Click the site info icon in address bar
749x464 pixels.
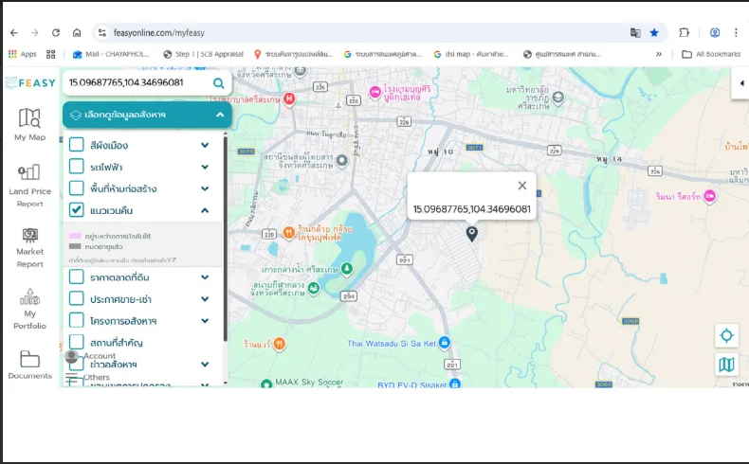point(102,33)
